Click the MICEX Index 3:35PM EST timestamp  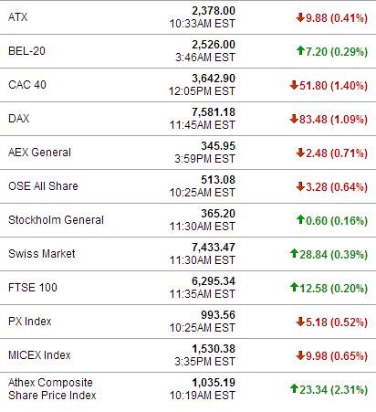point(204,362)
